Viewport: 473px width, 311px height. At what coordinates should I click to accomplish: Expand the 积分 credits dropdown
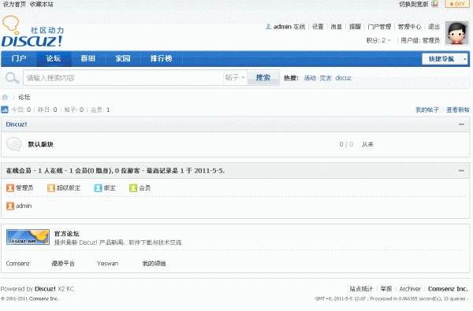point(378,40)
